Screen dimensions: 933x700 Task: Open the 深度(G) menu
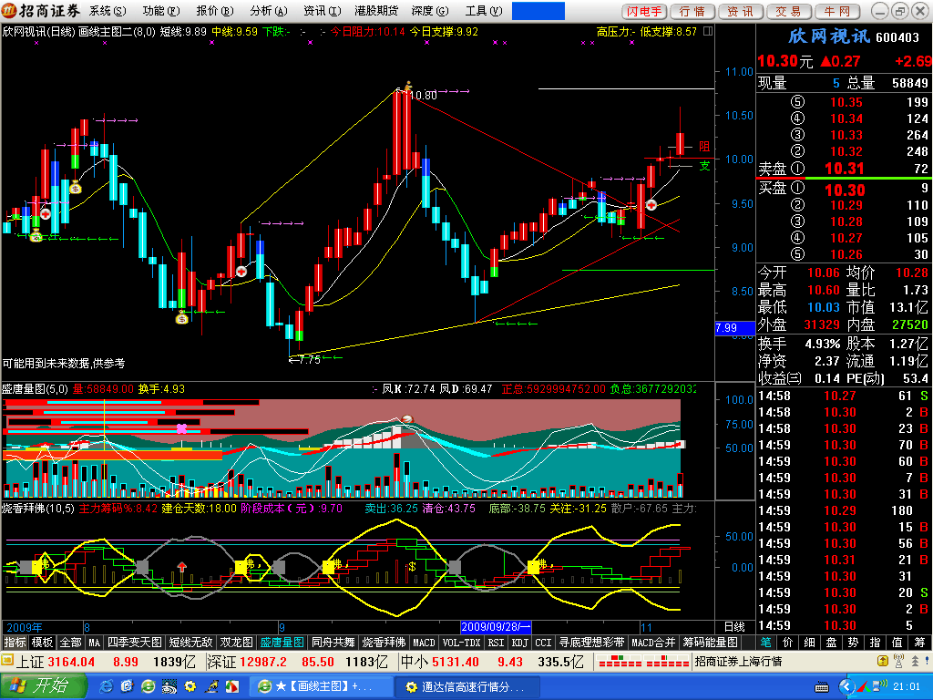[430, 11]
